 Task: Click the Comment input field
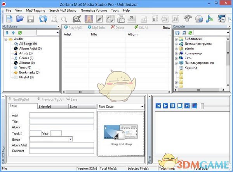click(x=62, y=151)
